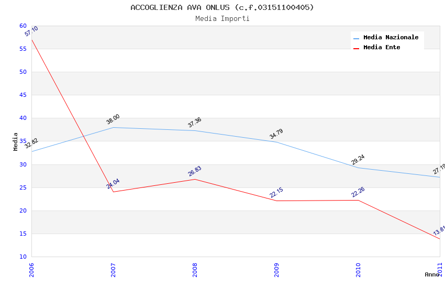The image size is (445, 288).
Task: Click the 57.10 data point label
Action: click(x=31, y=32)
